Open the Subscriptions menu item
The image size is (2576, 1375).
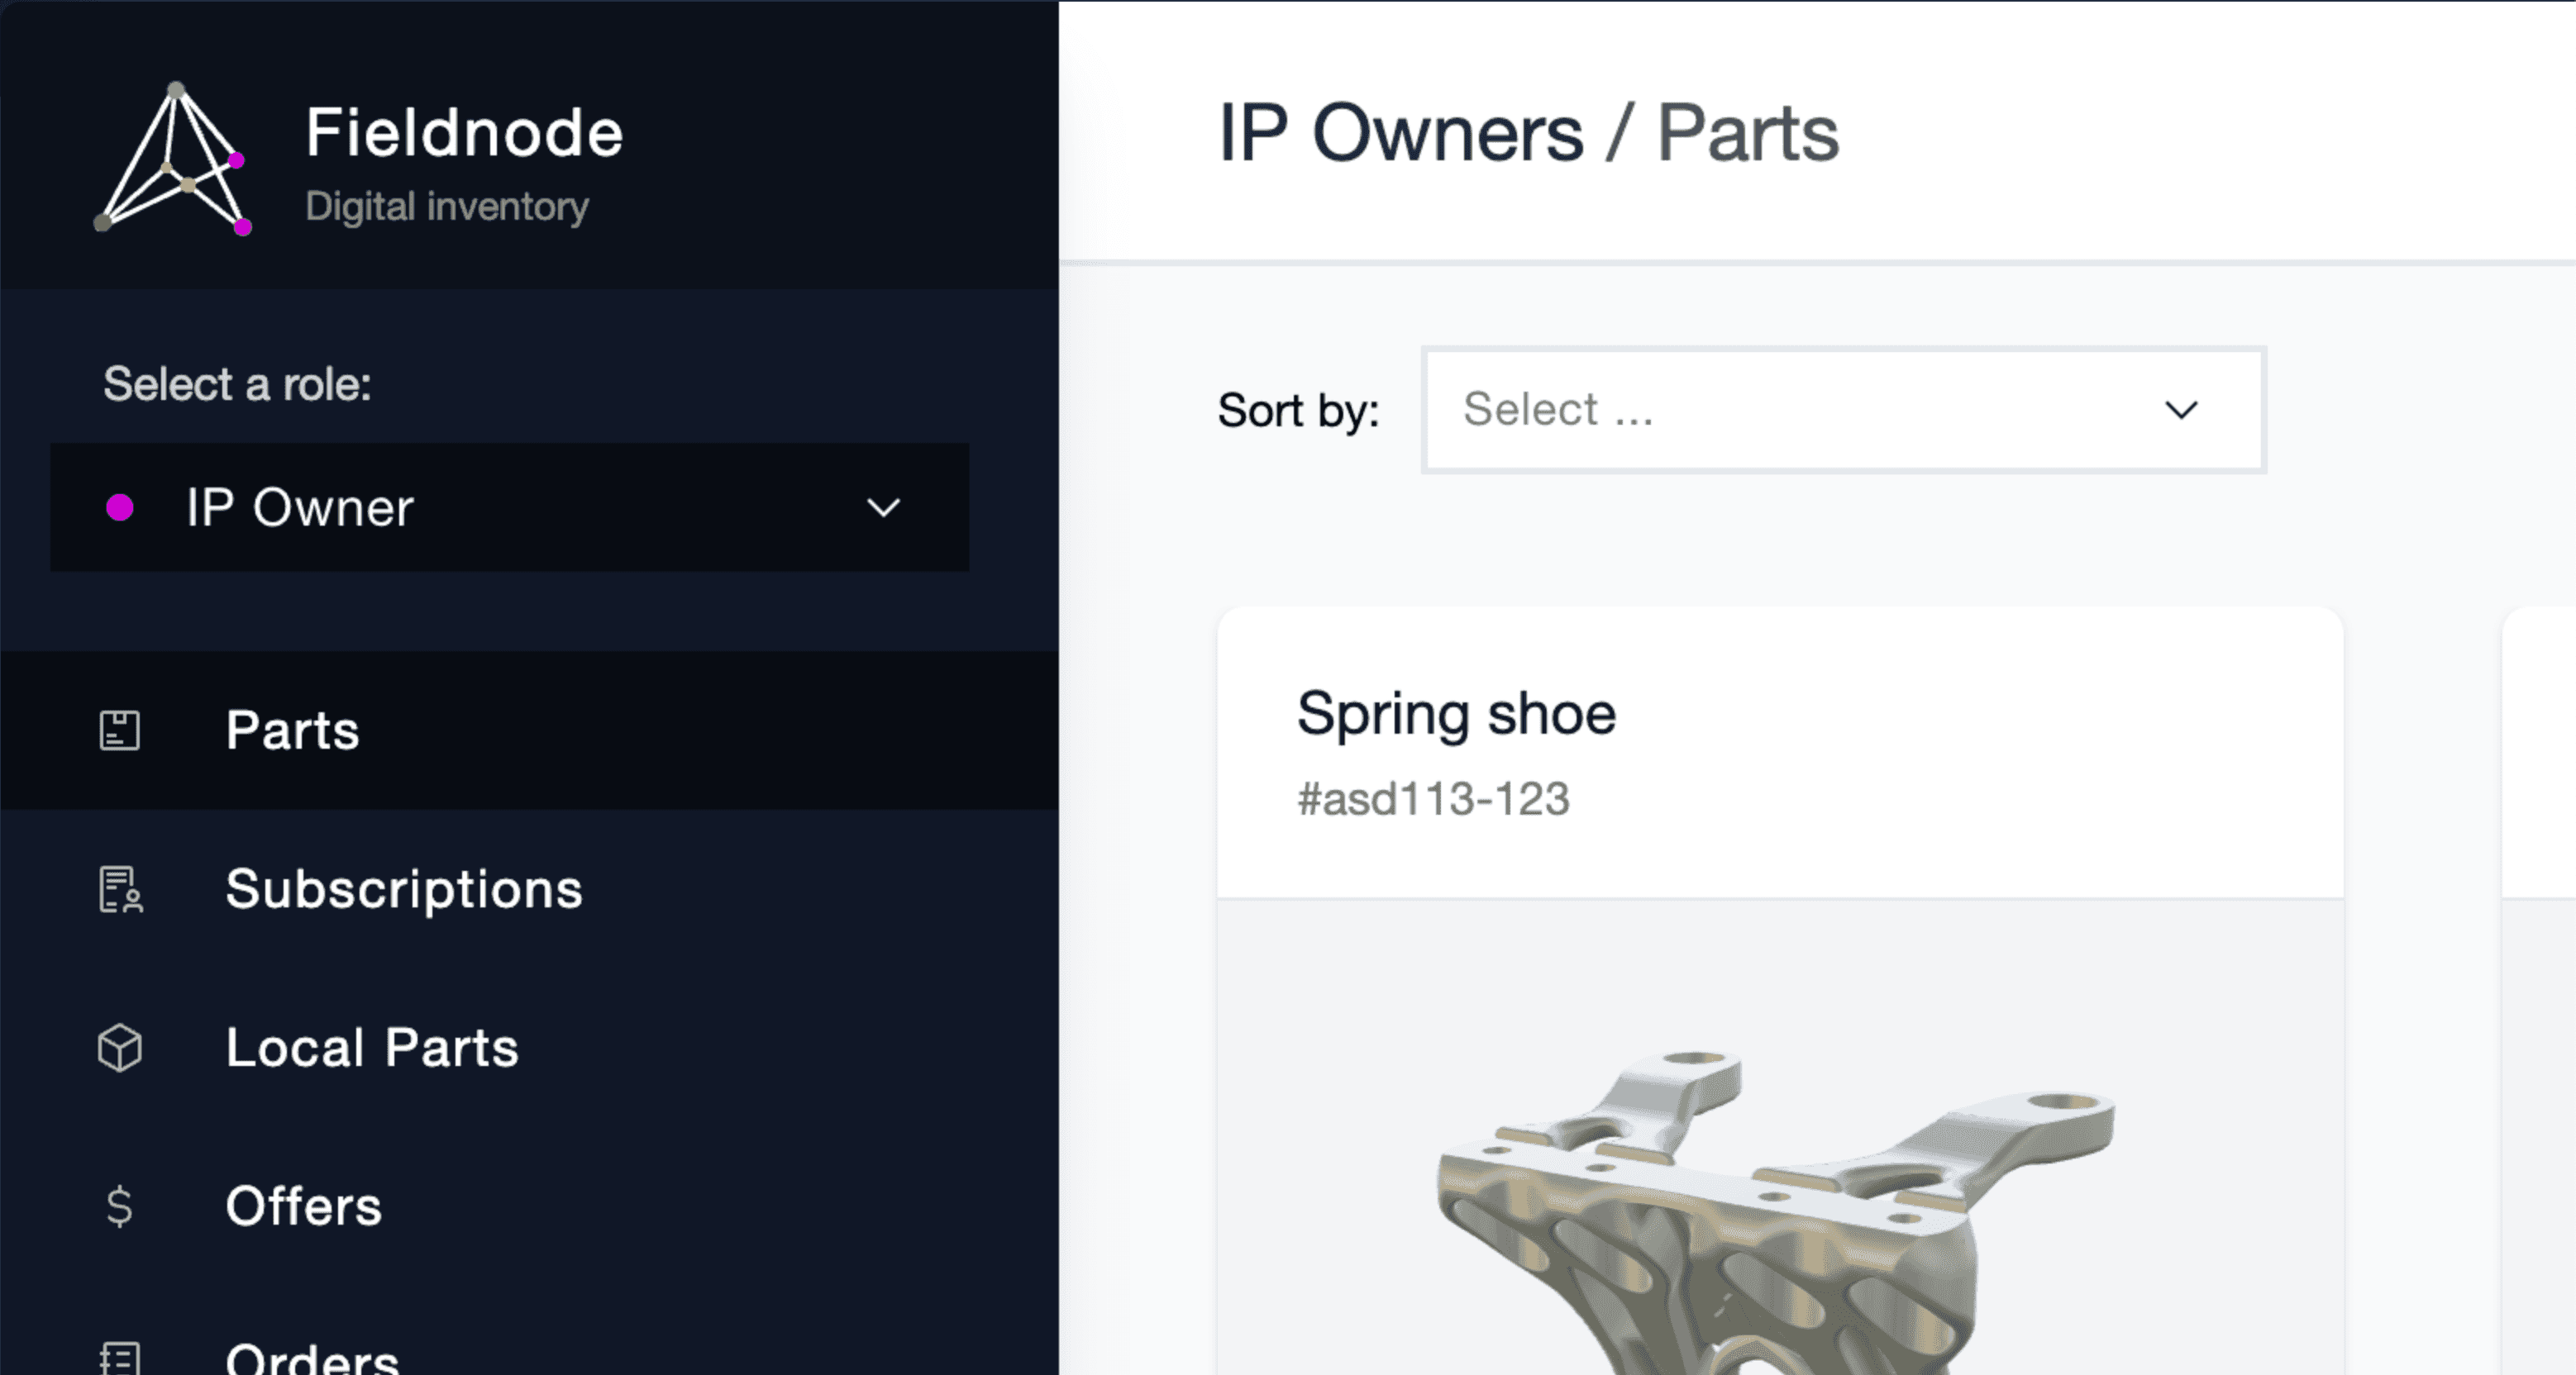(404, 889)
